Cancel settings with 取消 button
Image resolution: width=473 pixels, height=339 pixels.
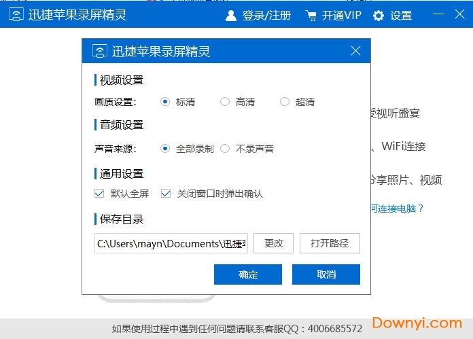pos(326,274)
